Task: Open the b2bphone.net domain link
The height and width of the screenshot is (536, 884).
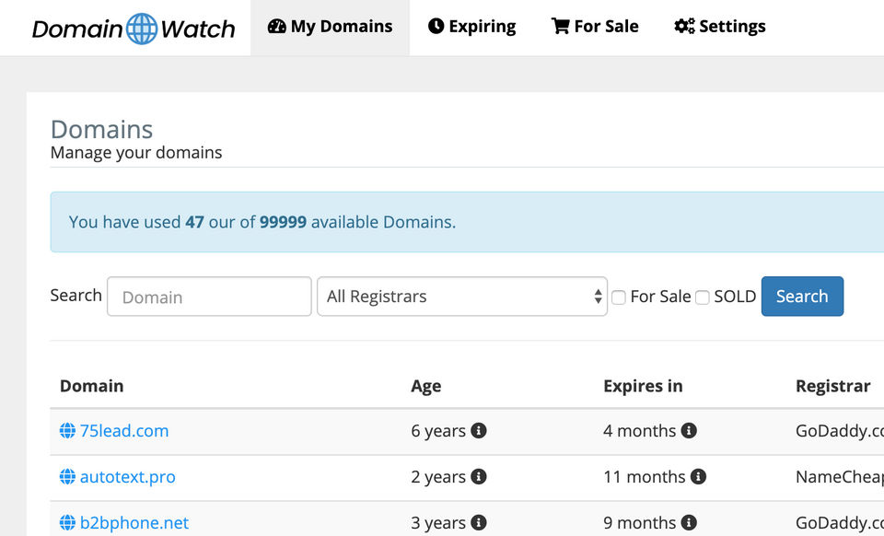Action: [134, 522]
